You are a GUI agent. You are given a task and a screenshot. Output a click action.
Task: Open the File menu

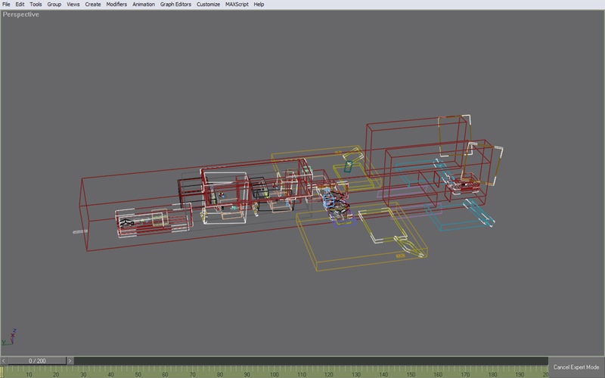pos(6,4)
